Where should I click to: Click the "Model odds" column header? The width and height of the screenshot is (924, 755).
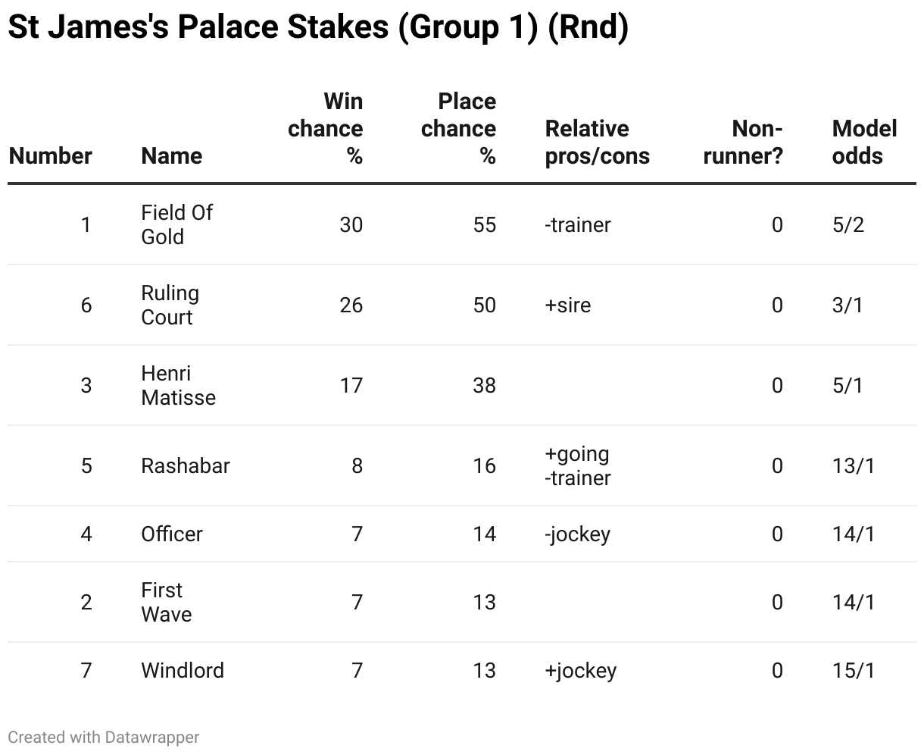(x=864, y=143)
